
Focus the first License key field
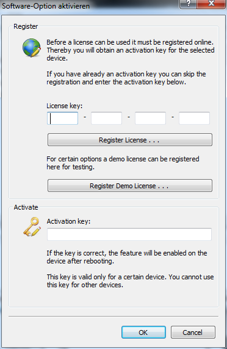[x=62, y=118]
